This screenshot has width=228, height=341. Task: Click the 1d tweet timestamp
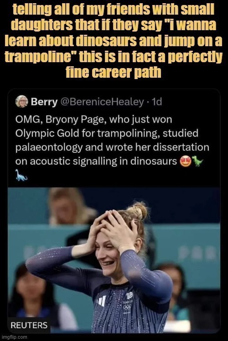157,101
